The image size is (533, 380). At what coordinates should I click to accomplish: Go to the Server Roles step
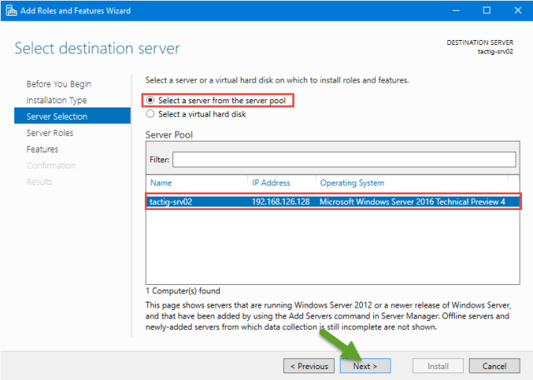[50, 132]
